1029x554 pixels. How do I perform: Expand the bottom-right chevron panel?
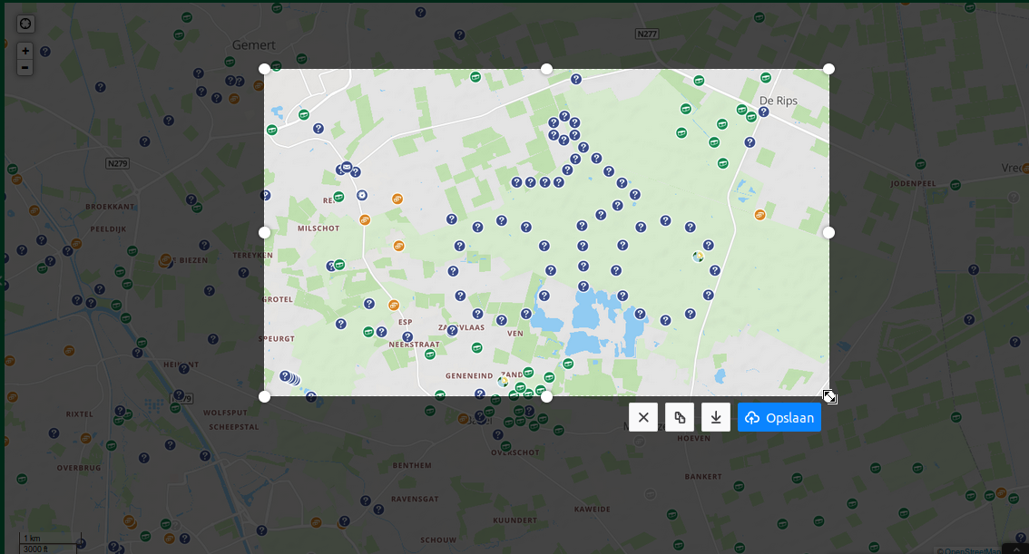1014,549
